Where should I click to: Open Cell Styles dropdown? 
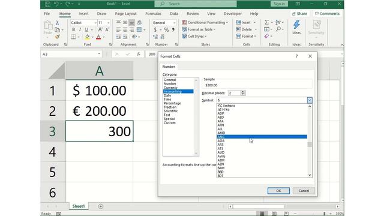click(x=194, y=36)
